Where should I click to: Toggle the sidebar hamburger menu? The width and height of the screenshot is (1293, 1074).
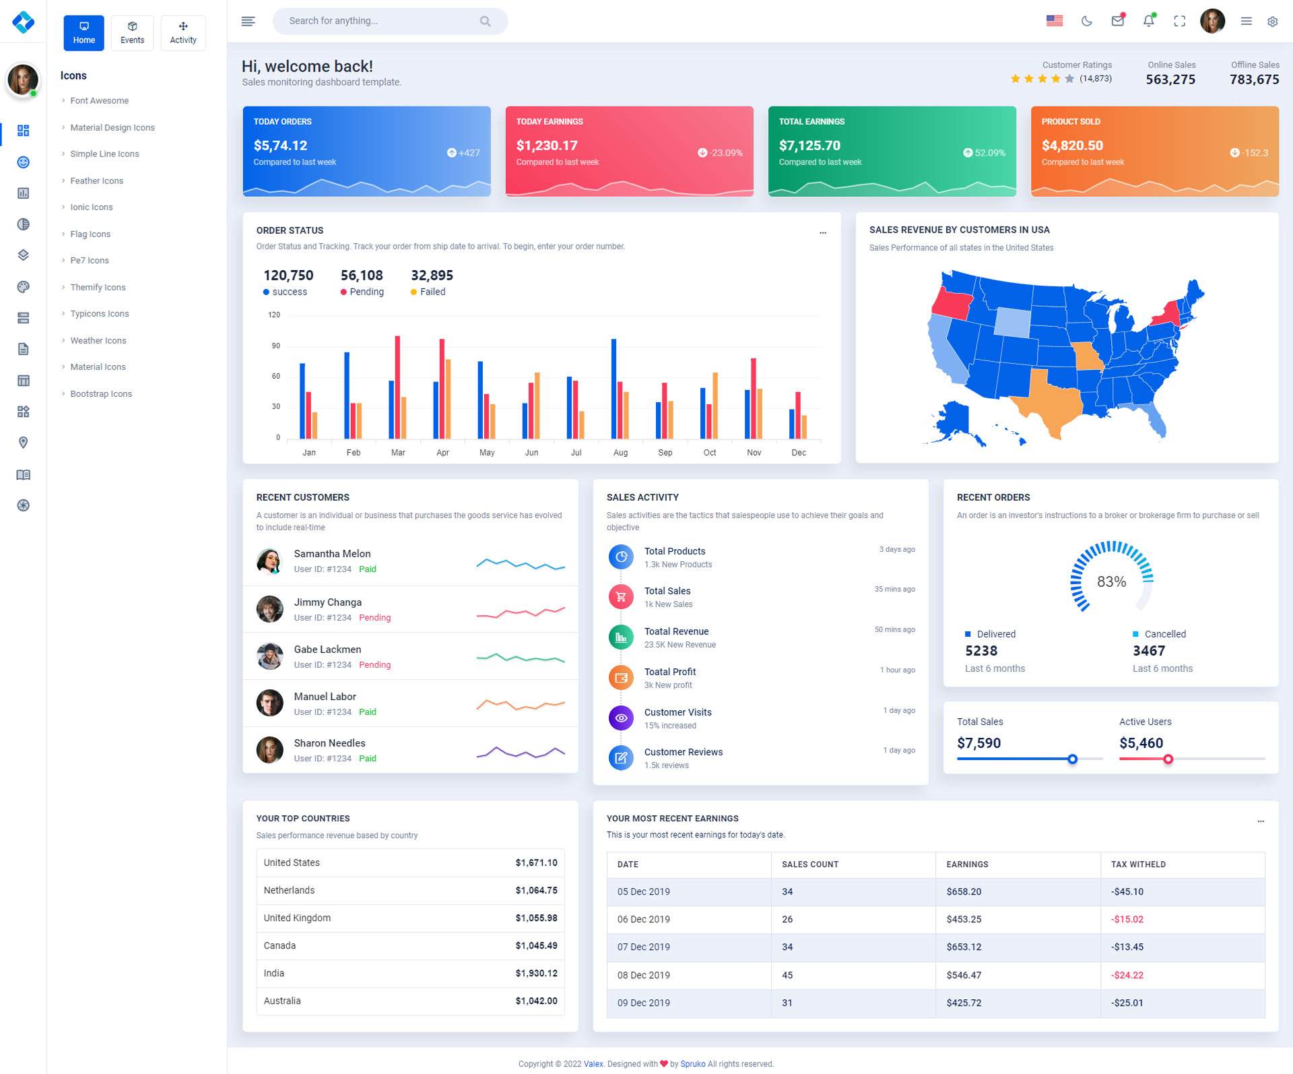(248, 22)
